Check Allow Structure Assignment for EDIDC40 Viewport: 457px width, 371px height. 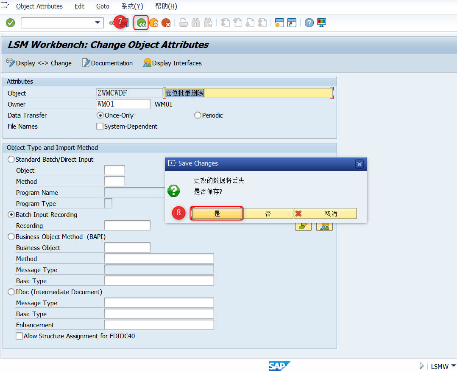19,336
